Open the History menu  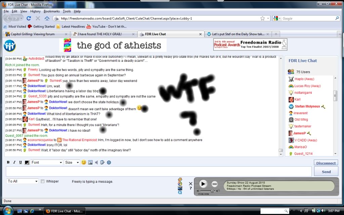pyautogui.click(x=35, y=11)
